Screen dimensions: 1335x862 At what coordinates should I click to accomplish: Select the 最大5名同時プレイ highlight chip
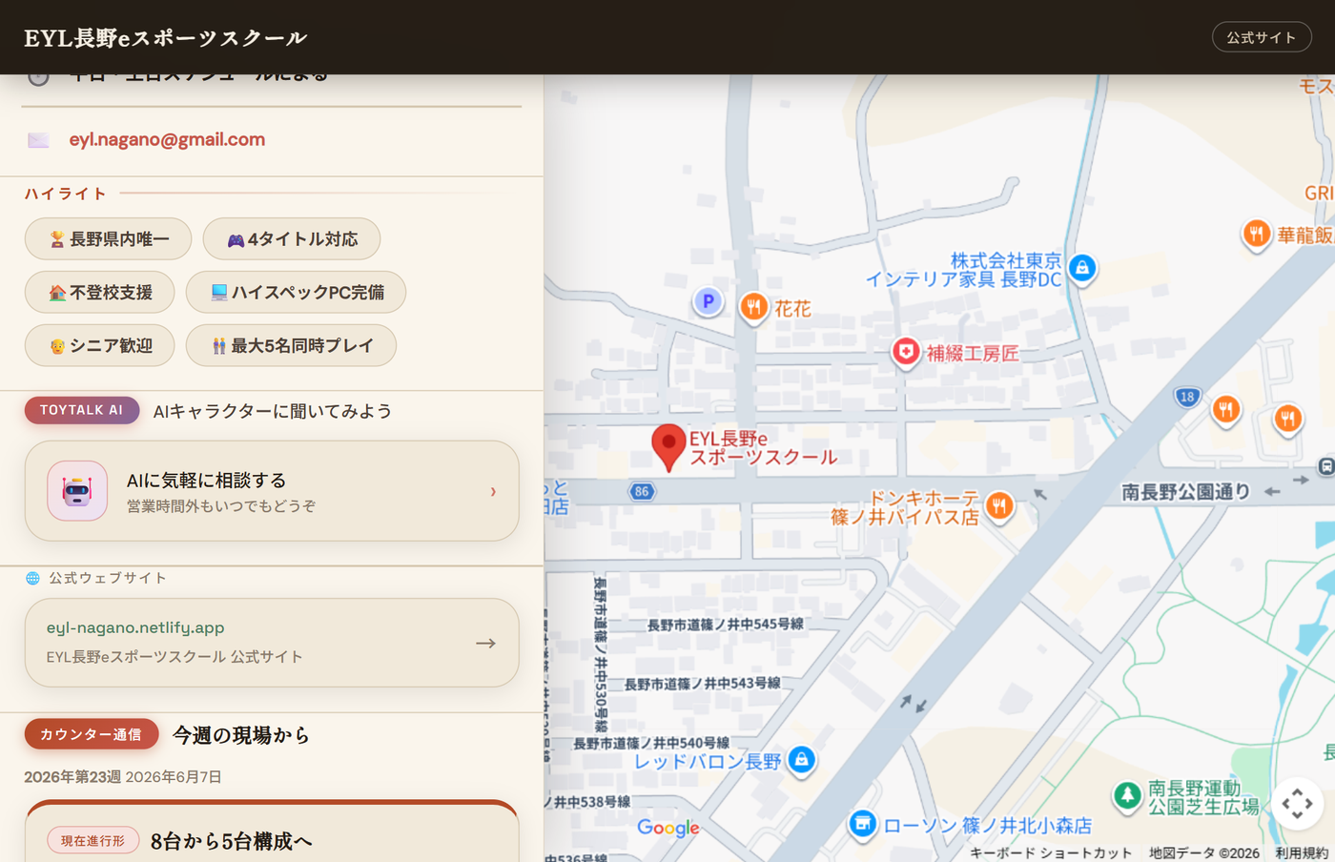[291, 345]
